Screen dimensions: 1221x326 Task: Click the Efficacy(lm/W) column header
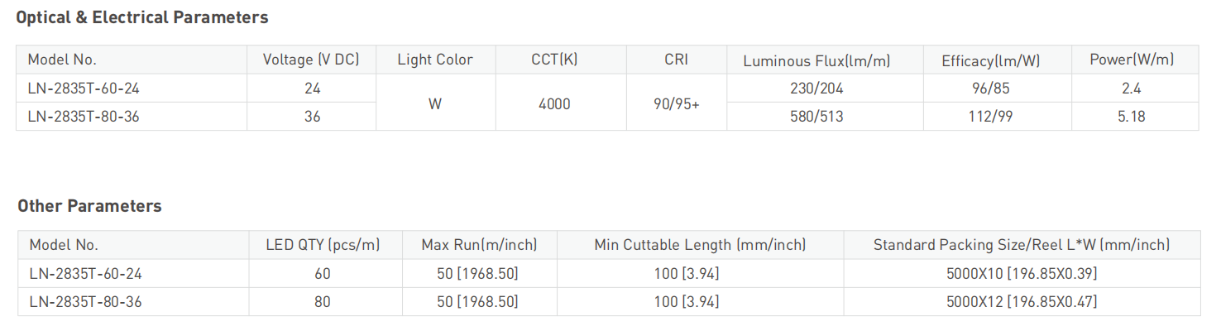pyautogui.click(x=990, y=60)
